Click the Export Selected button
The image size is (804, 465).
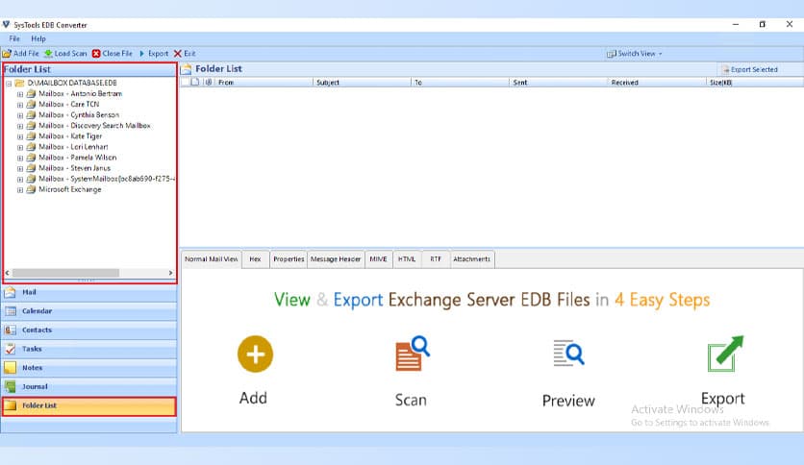(749, 69)
